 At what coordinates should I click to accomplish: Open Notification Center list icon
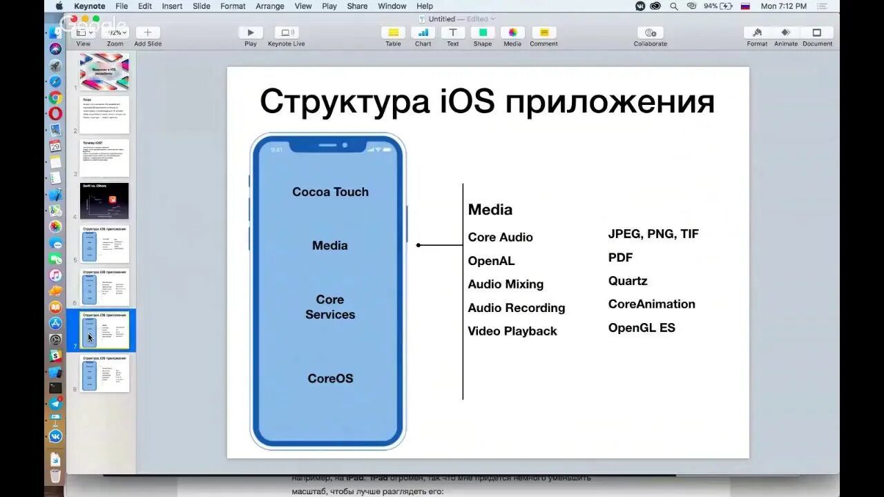822,6
